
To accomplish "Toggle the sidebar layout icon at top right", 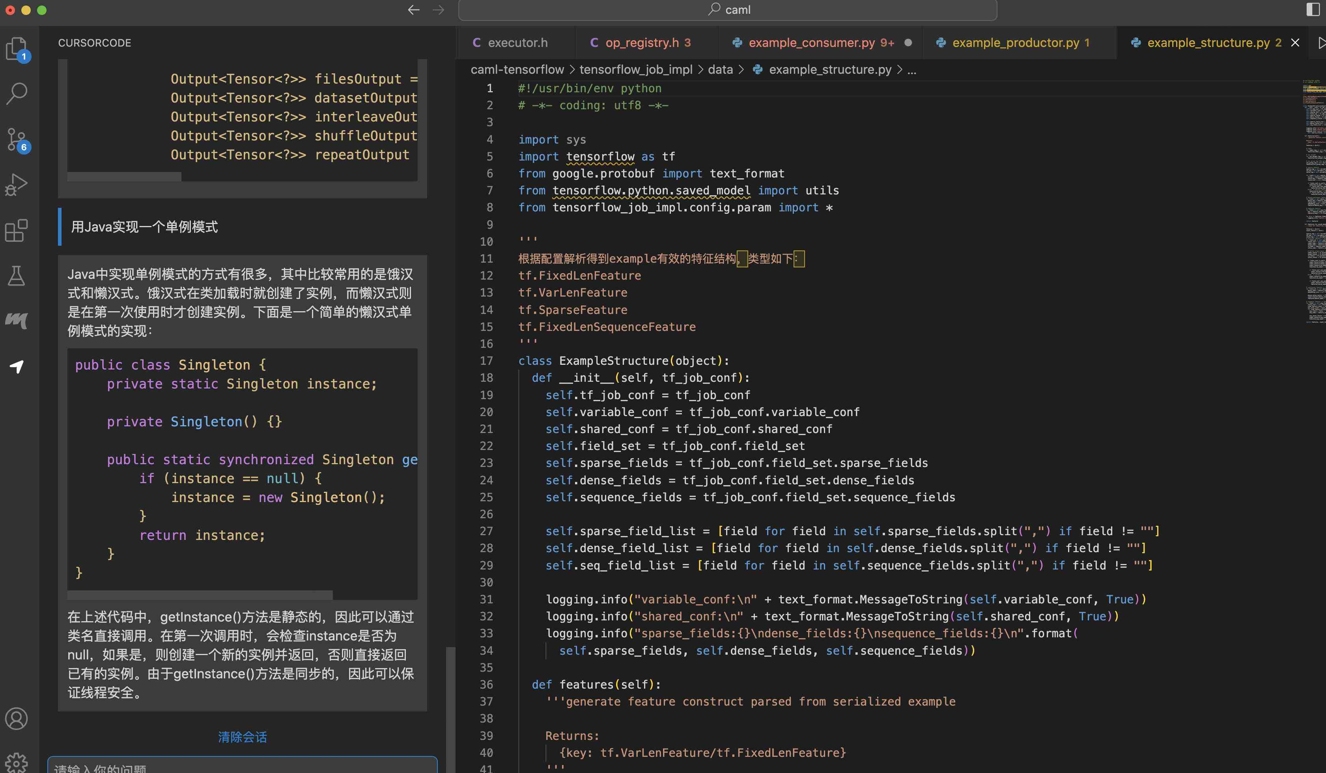I will [x=1313, y=10].
